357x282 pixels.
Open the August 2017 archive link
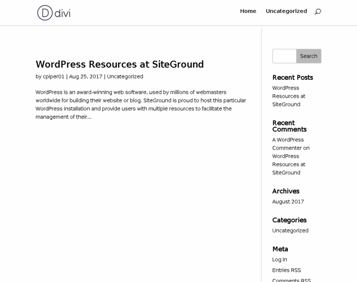coord(288,202)
